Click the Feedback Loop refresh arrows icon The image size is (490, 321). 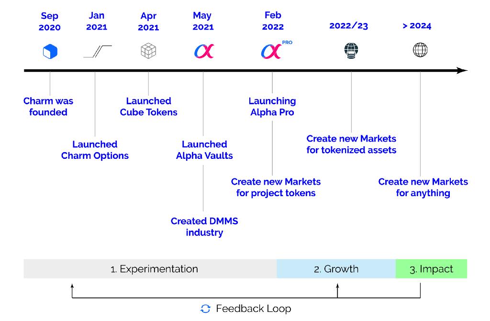(x=205, y=309)
